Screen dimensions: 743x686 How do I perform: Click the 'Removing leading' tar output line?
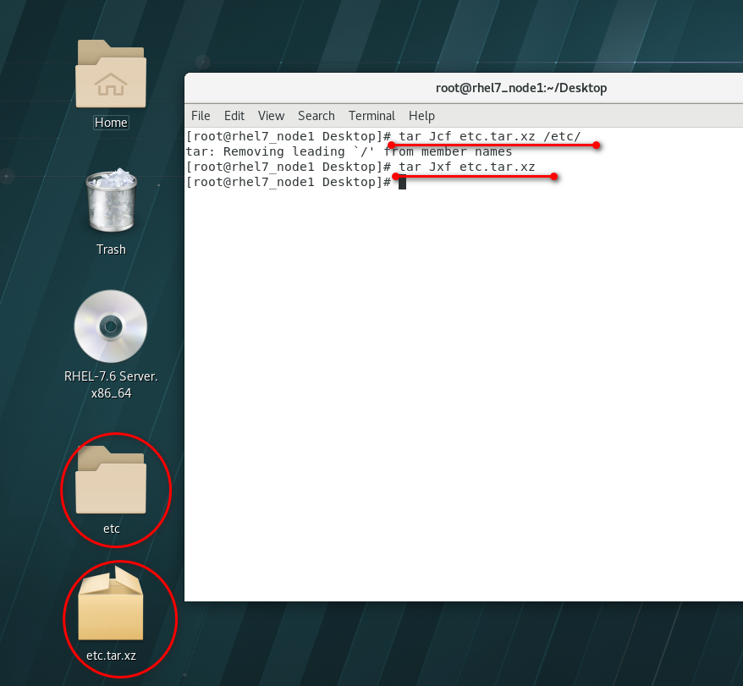(349, 151)
